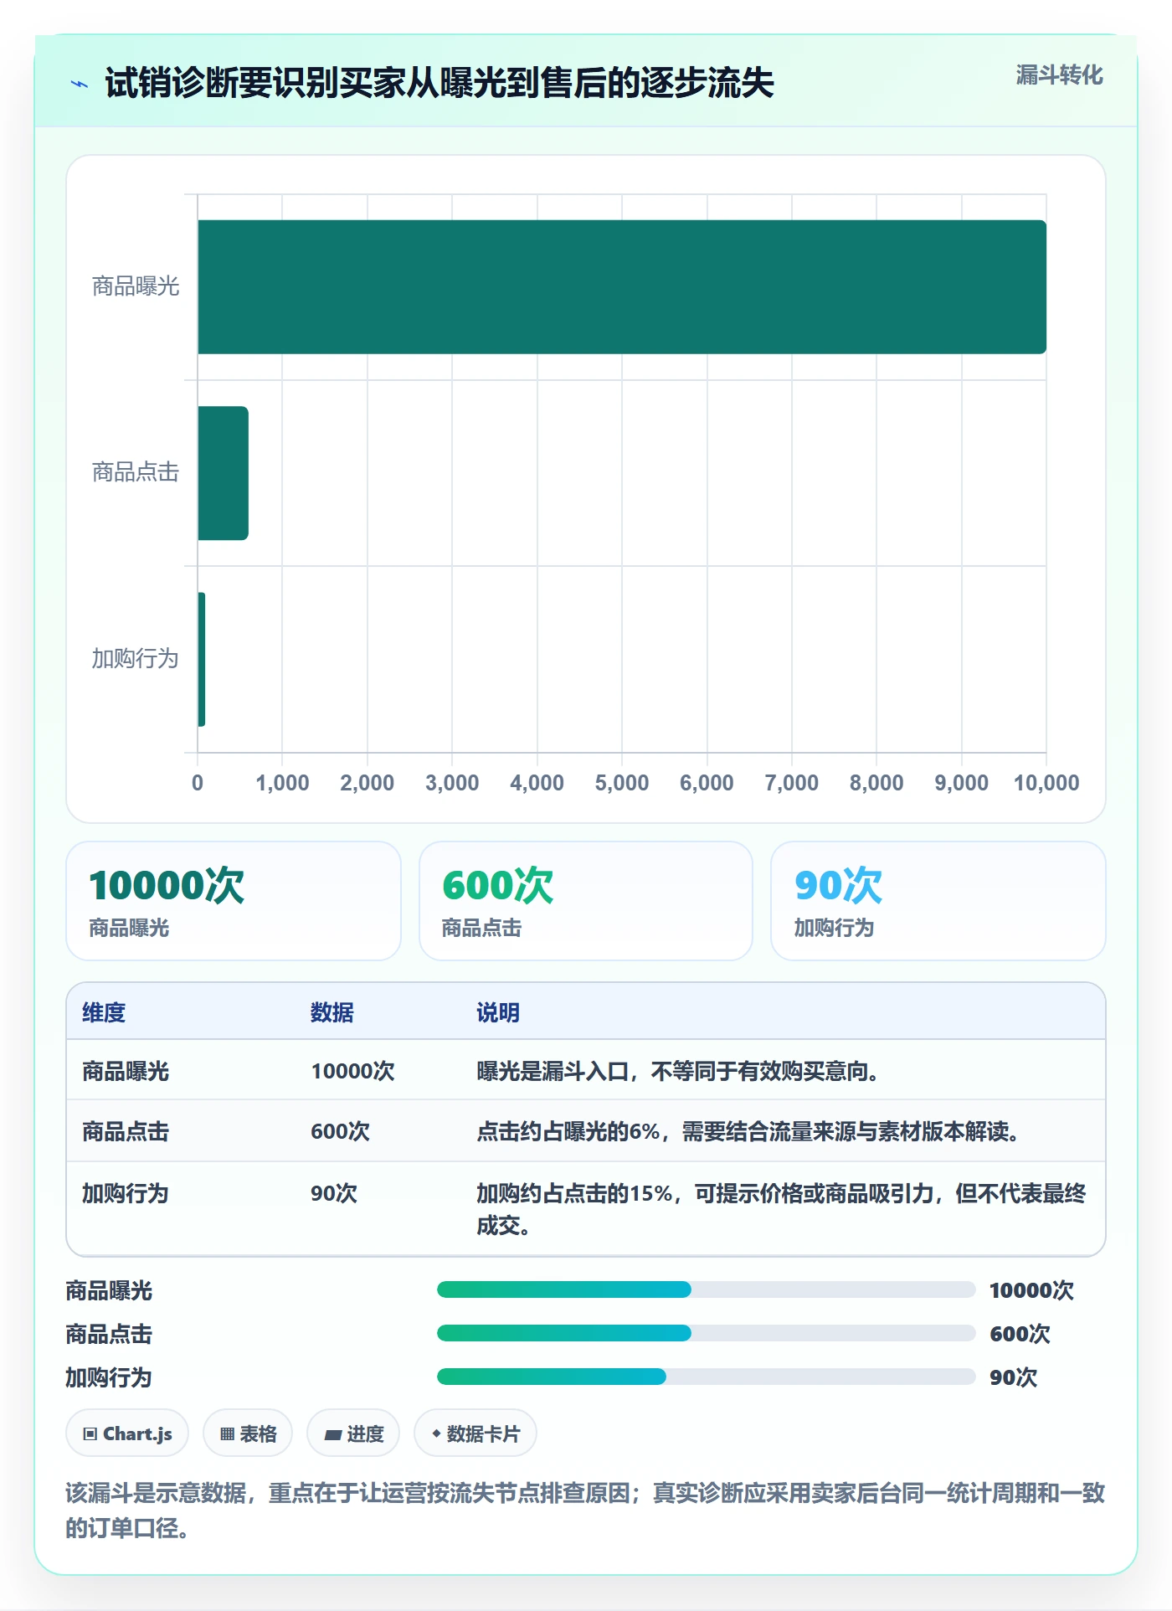Viewport: 1172px width, 1611px height.
Task: Click the 漏斗转化 tag in header
Action: click(x=1059, y=75)
